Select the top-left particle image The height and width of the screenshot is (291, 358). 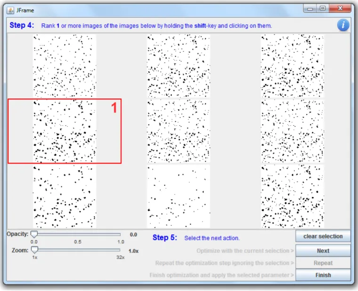point(65,66)
